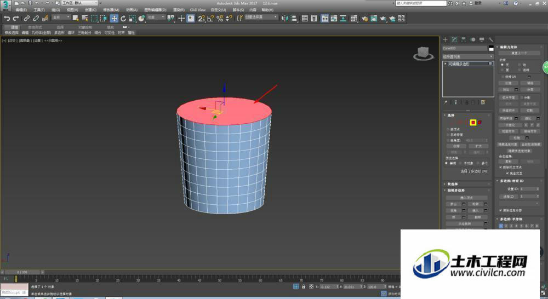Click the ViewCube in the viewport corner
Image resolution: width=548 pixels, height=299 pixels.
[423, 54]
